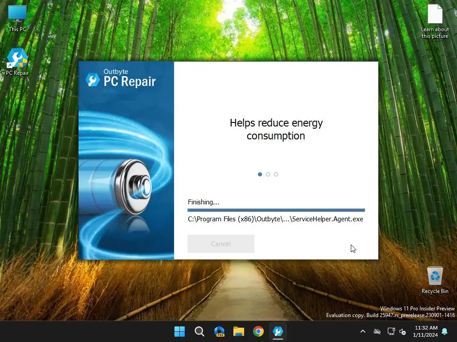Click the greyed-out Cancel button
This screenshot has width=457, height=342.
(221, 244)
